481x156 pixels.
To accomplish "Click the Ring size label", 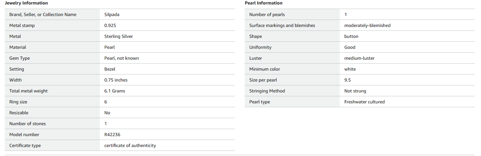I will 18,102.
